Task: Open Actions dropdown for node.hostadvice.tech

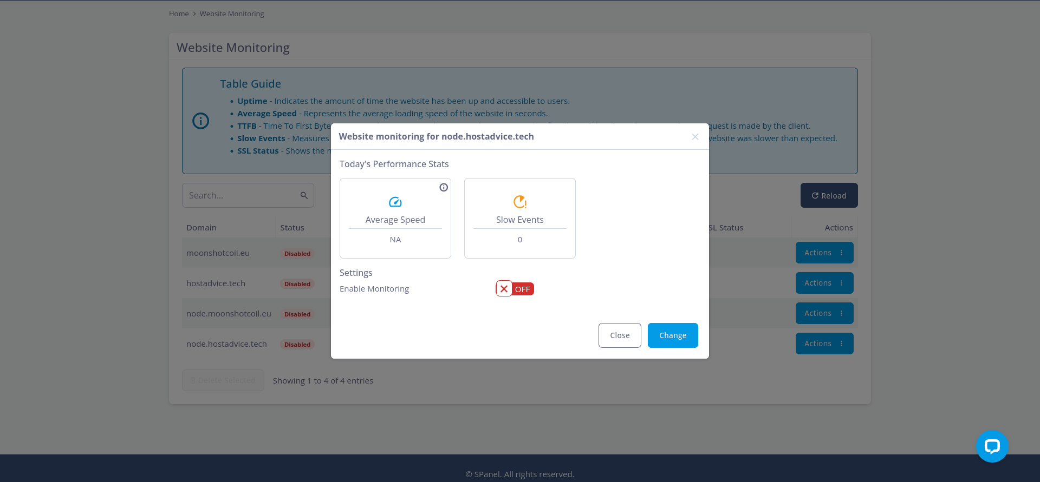Action: click(824, 344)
